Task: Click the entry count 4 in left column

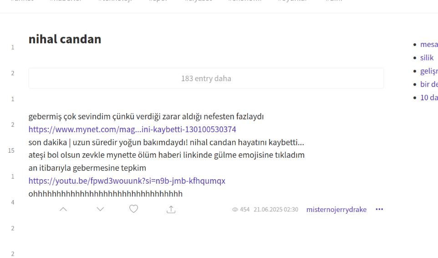Action: pos(13,202)
